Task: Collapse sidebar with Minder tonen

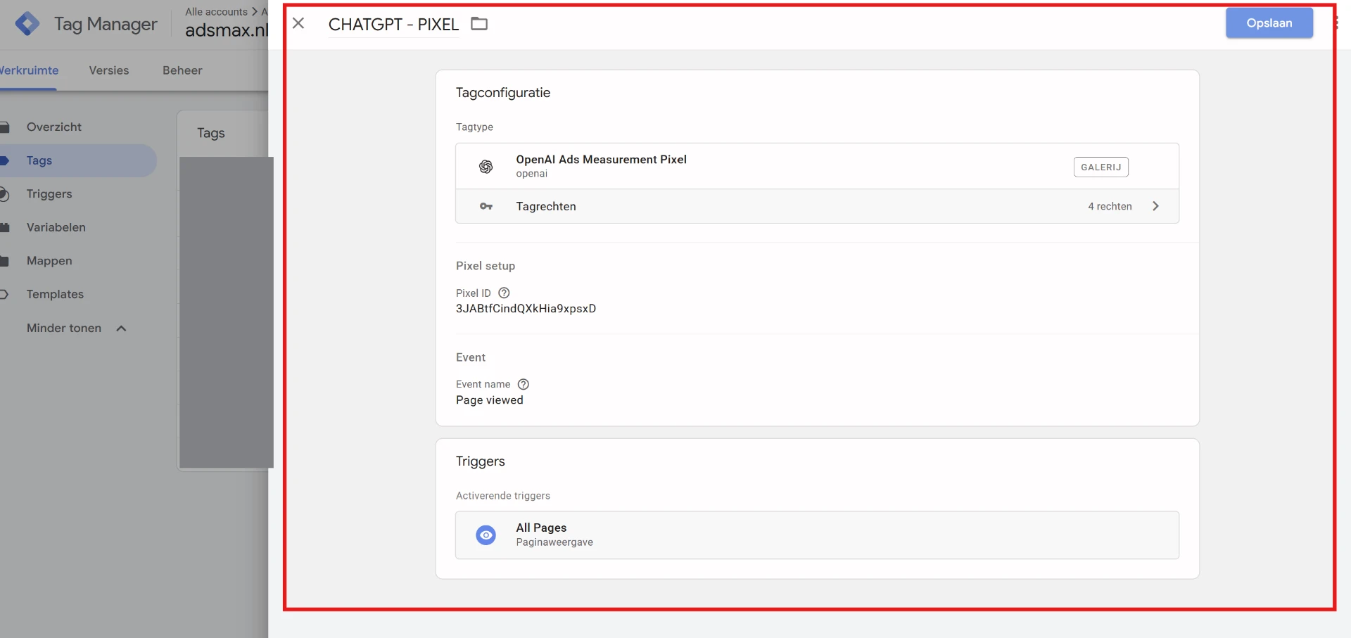Action: pos(76,328)
